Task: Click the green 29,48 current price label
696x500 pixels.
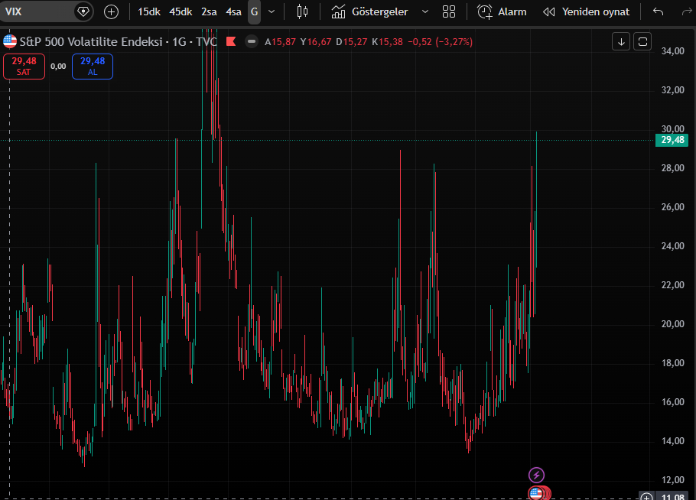Action: 672,140
